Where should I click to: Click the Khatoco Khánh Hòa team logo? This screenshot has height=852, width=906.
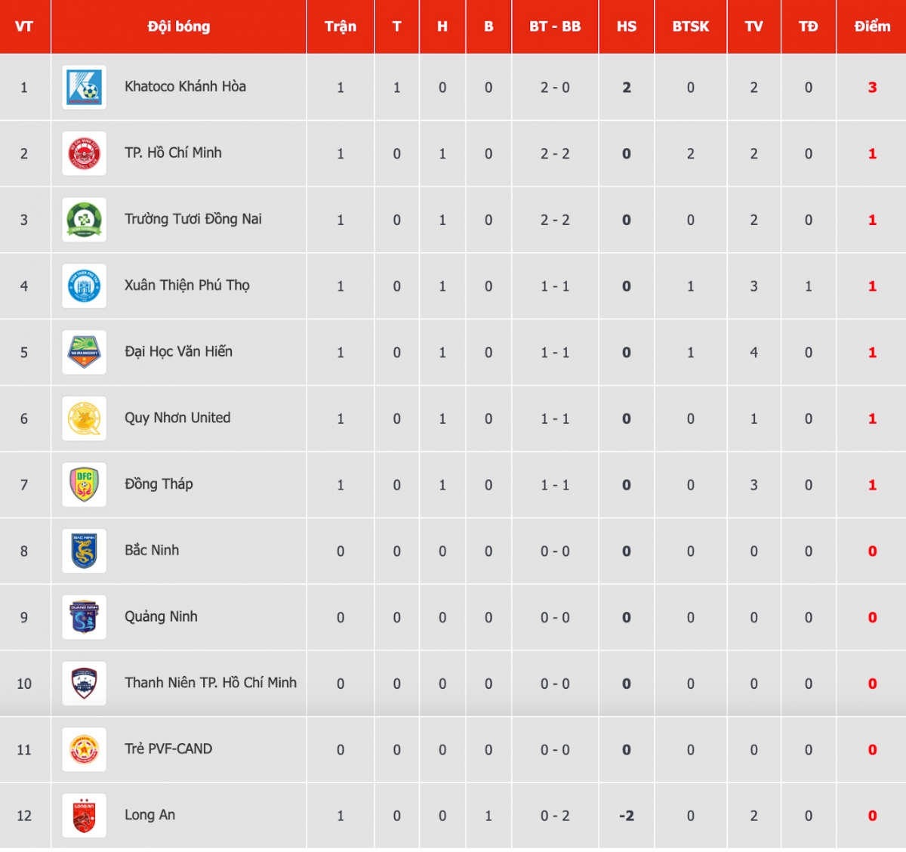click(x=84, y=87)
